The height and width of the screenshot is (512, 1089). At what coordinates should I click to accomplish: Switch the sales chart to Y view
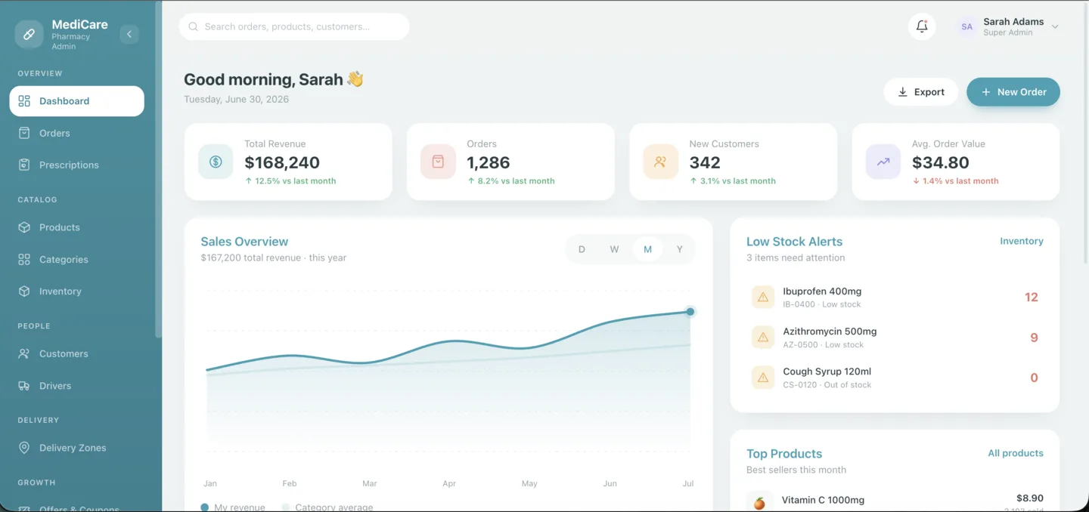pos(680,249)
